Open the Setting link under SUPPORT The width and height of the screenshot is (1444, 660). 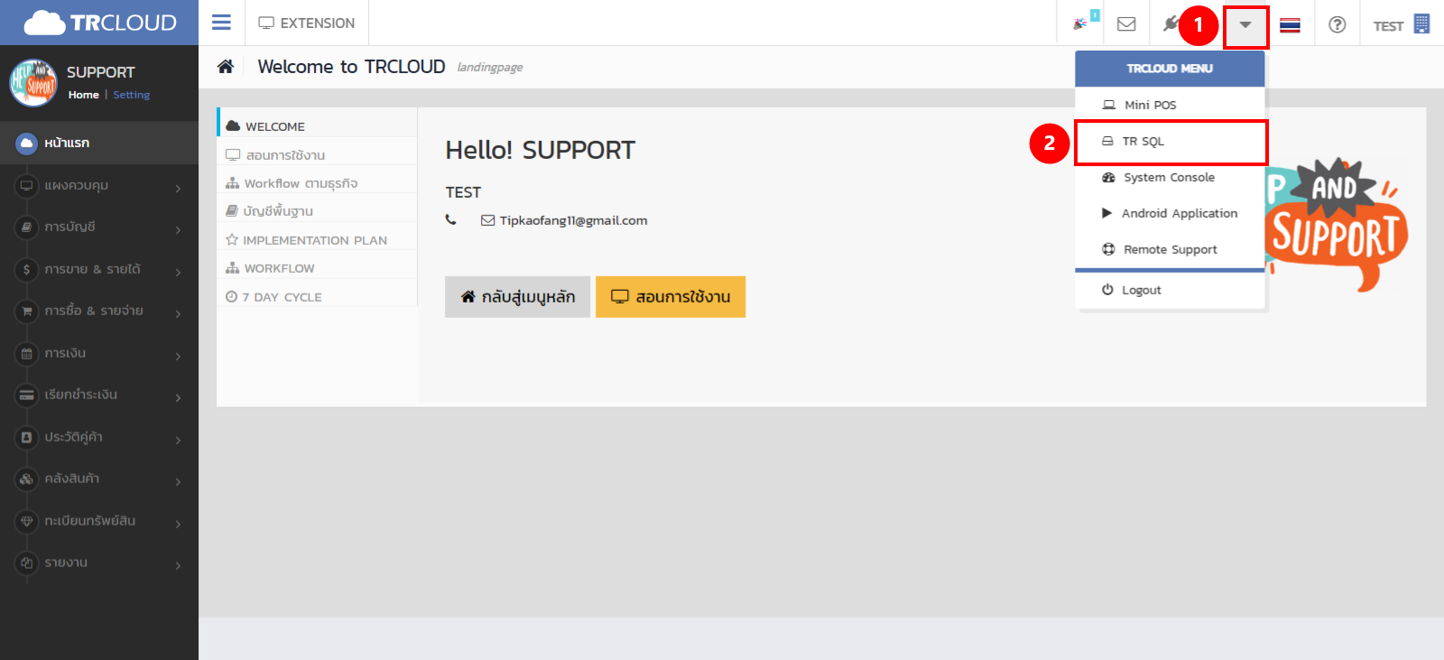click(x=132, y=95)
